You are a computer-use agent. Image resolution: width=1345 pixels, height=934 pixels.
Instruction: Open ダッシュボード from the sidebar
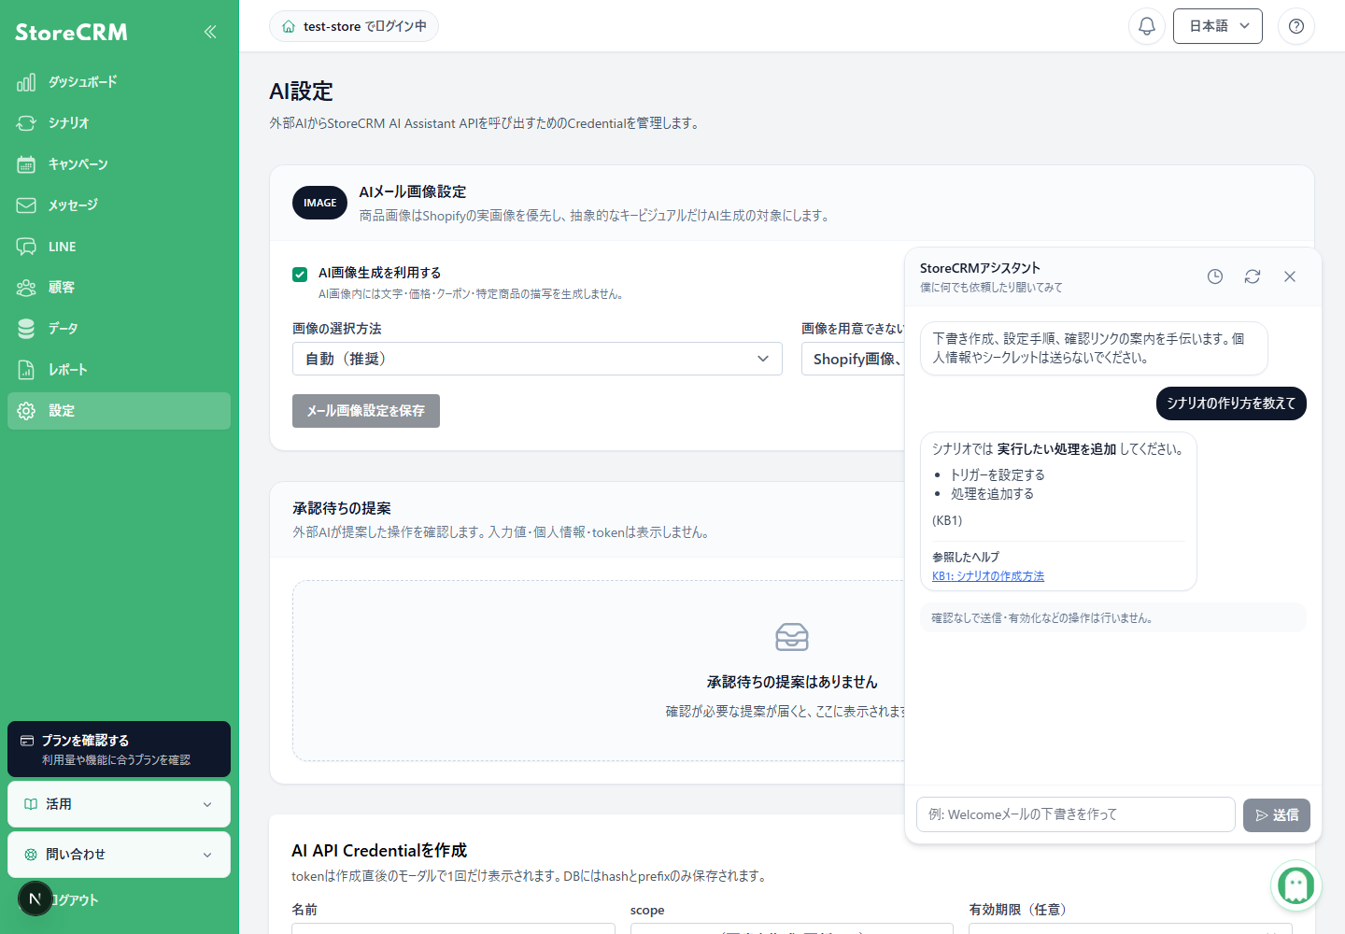tap(119, 82)
